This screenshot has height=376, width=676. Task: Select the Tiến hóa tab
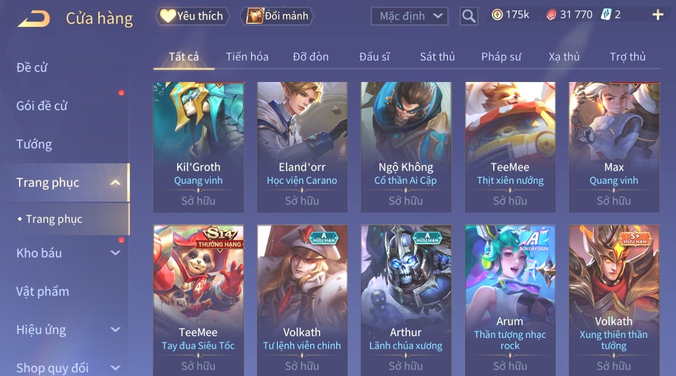[247, 57]
